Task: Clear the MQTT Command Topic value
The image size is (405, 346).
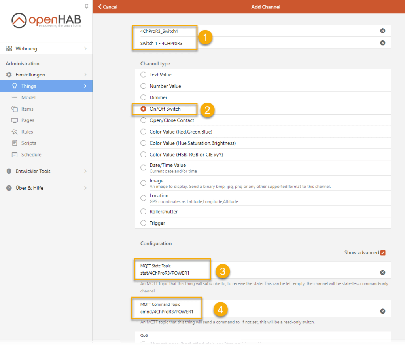Action: [x=382, y=311]
